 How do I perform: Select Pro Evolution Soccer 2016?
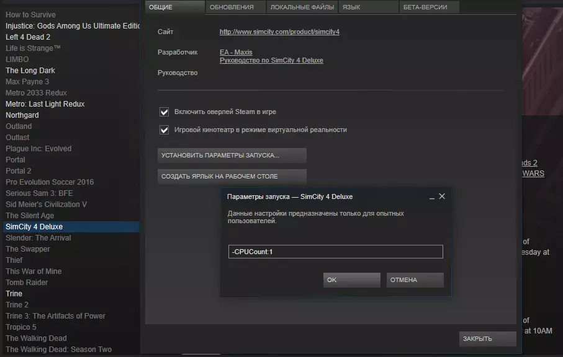click(50, 182)
